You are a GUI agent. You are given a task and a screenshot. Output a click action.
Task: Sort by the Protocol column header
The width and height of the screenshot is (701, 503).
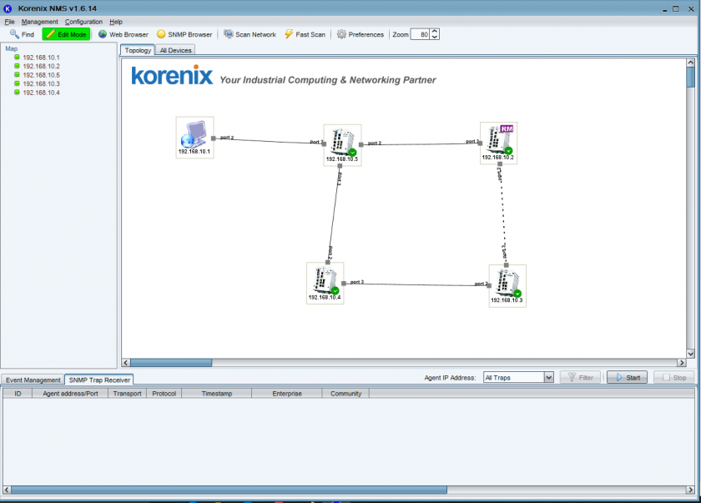[x=164, y=394]
